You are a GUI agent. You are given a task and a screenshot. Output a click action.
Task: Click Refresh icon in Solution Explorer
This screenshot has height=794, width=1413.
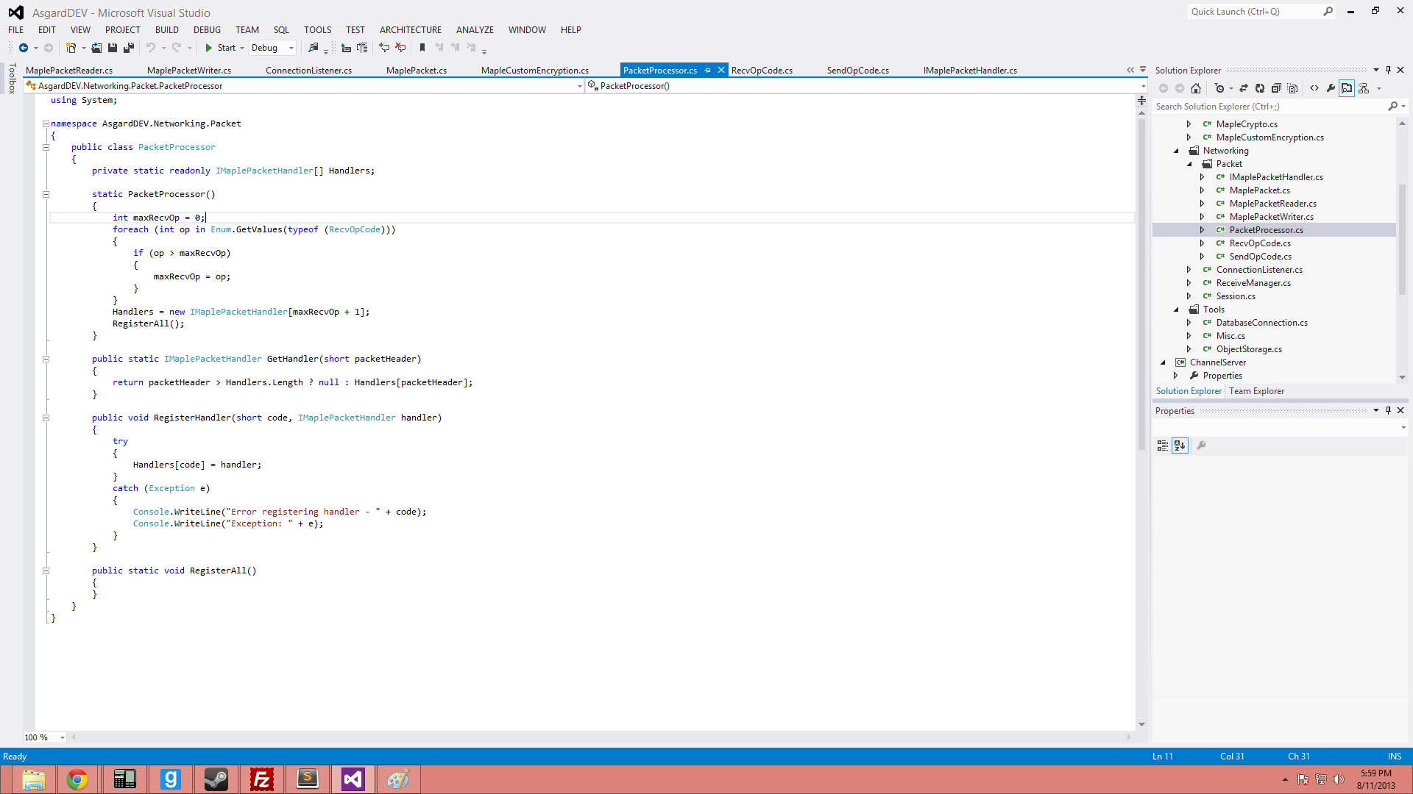point(1260,88)
